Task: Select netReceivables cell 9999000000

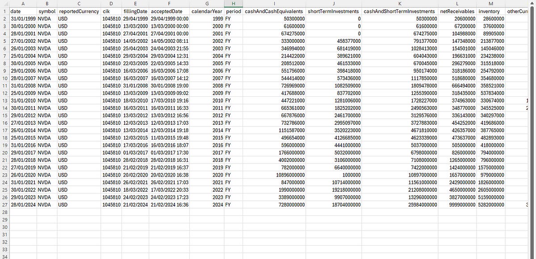Action: coord(457,205)
